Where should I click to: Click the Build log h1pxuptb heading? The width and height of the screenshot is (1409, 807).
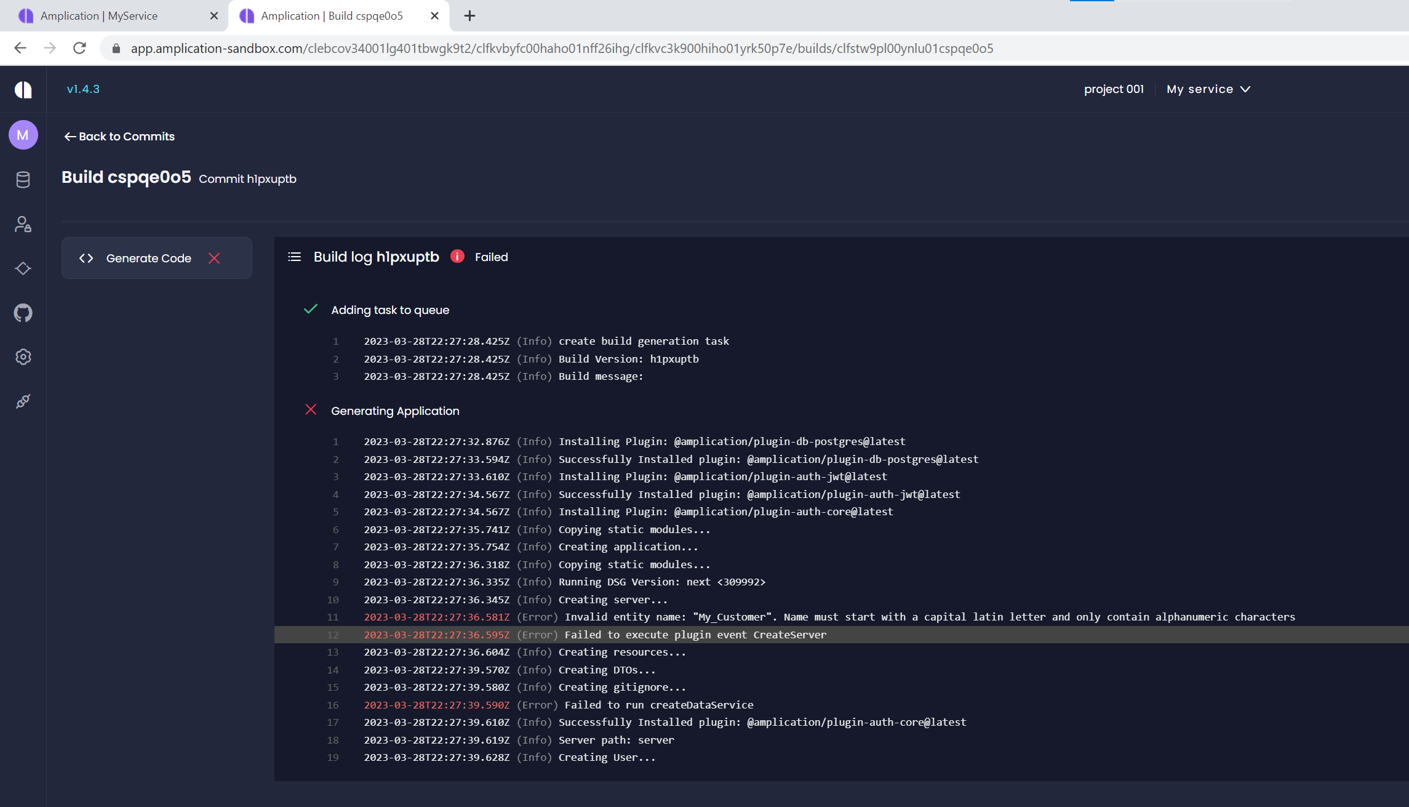pos(376,257)
